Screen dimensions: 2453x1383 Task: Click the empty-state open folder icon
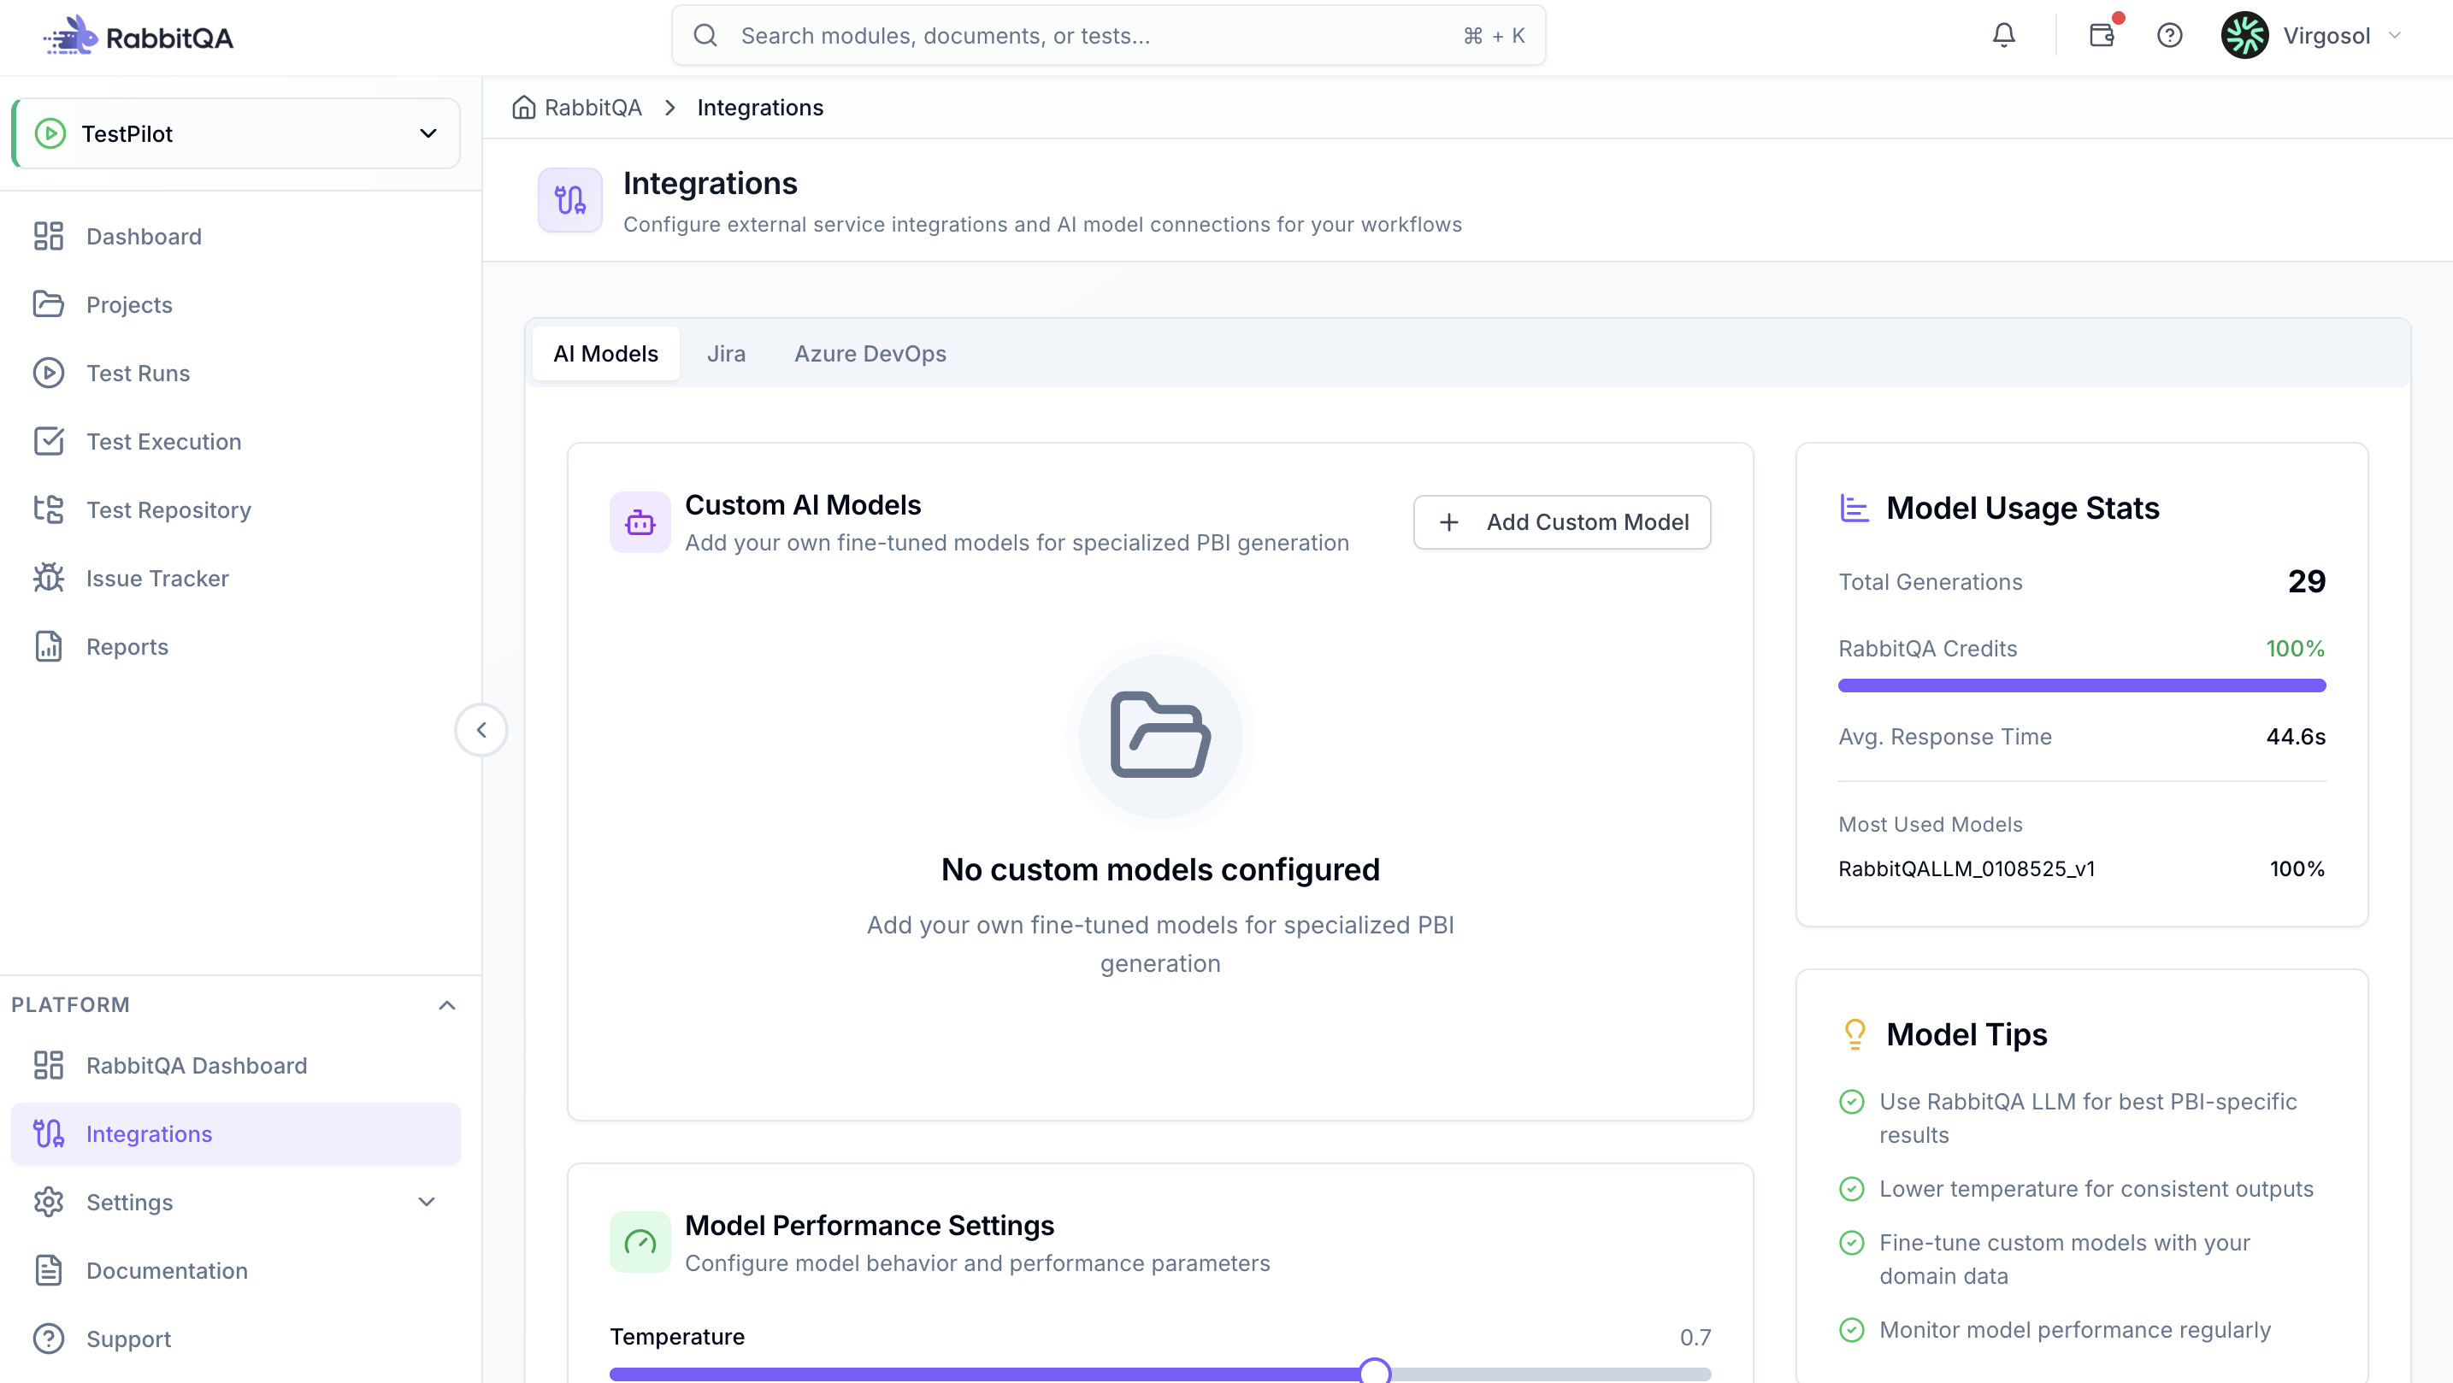1160,735
